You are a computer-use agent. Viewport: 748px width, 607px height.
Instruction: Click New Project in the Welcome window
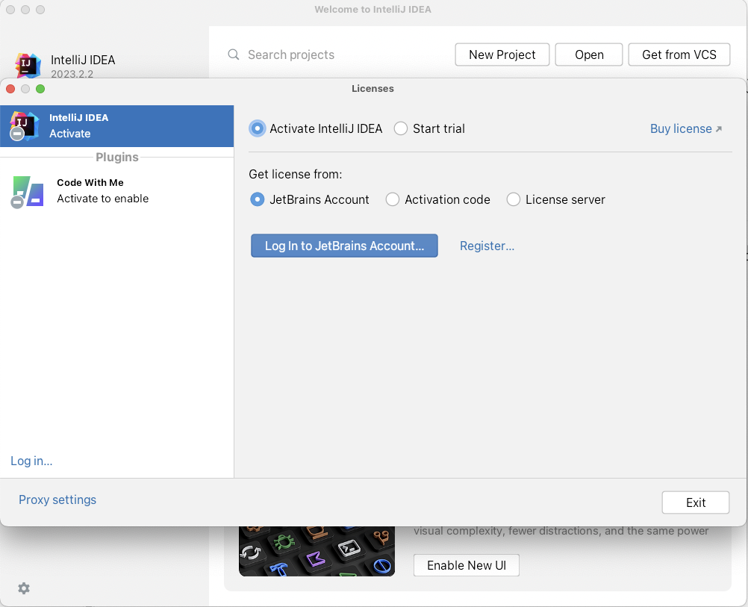(x=502, y=55)
